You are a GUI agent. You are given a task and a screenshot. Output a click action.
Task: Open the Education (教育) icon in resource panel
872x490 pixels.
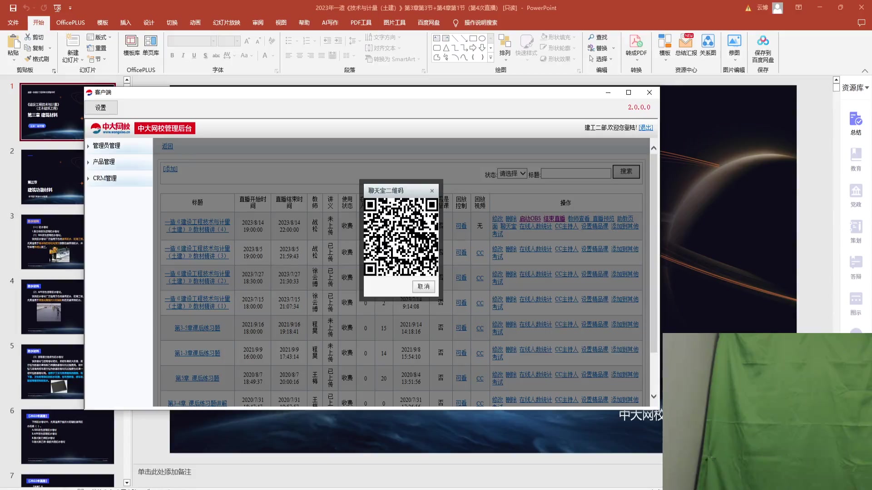coord(856,155)
